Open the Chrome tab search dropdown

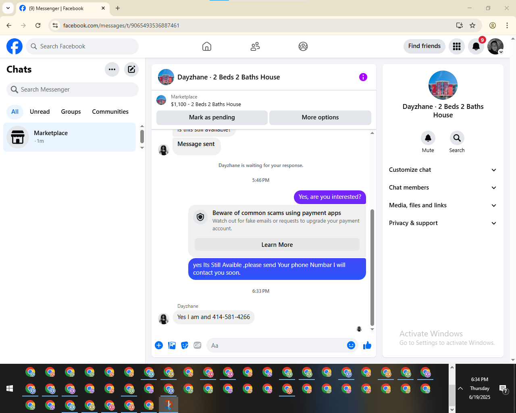[8, 8]
